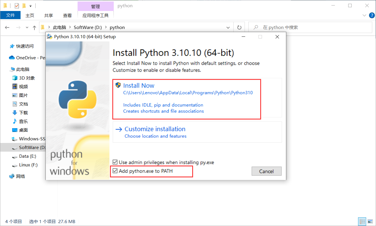Click the 快速访问 star icon
The height and width of the screenshot is (226, 376).
coord(12,46)
